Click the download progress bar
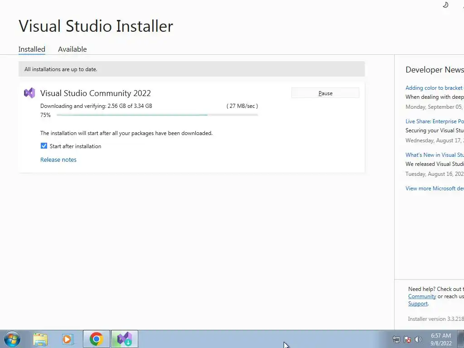 pos(157,115)
